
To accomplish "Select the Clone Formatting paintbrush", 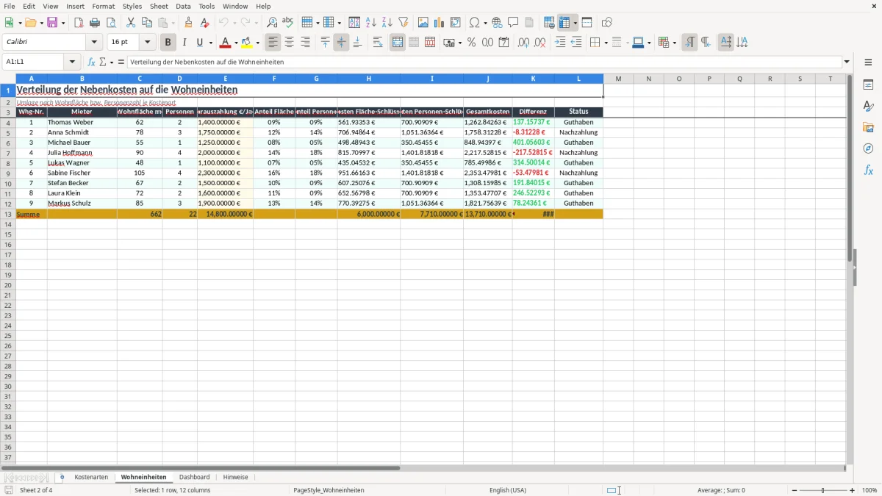I will (188, 23).
